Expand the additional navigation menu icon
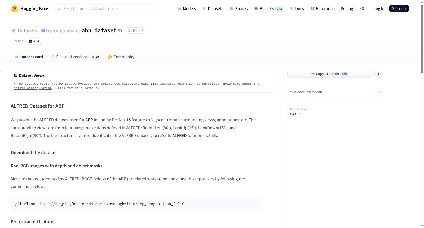424x228 pixels. click(x=362, y=8)
